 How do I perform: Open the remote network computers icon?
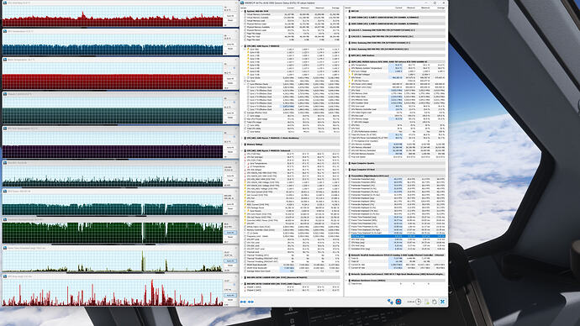click(x=390, y=302)
